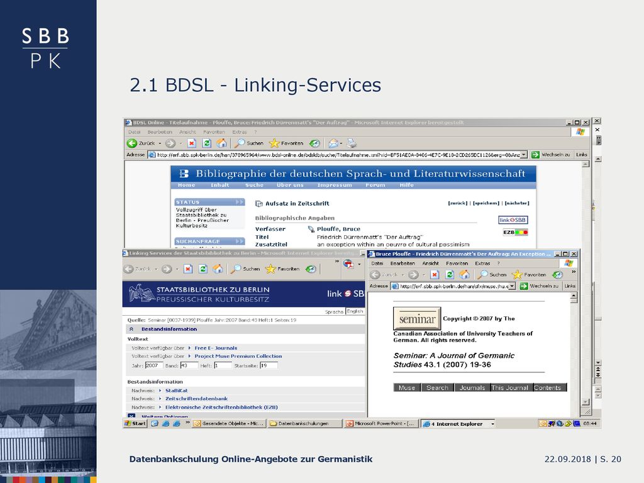Open the Windows Start menu
The image size is (644, 483).
pyautogui.click(x=135, y=423)
